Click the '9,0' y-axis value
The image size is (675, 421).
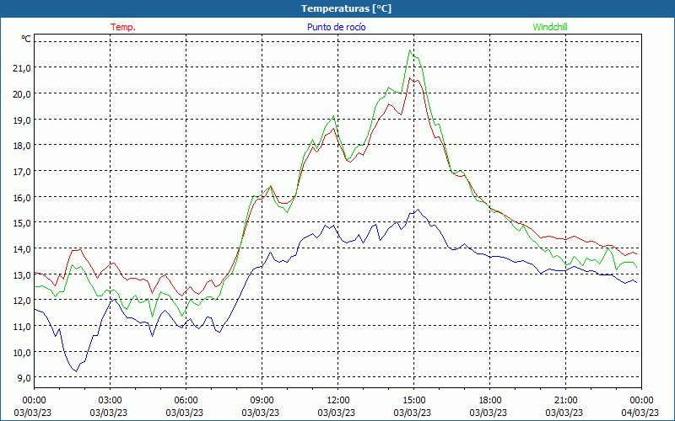pyautogui.click(x=24, y=378)
